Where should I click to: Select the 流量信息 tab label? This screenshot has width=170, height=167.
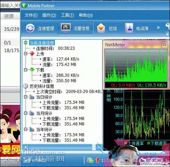(x=81, y=28)
